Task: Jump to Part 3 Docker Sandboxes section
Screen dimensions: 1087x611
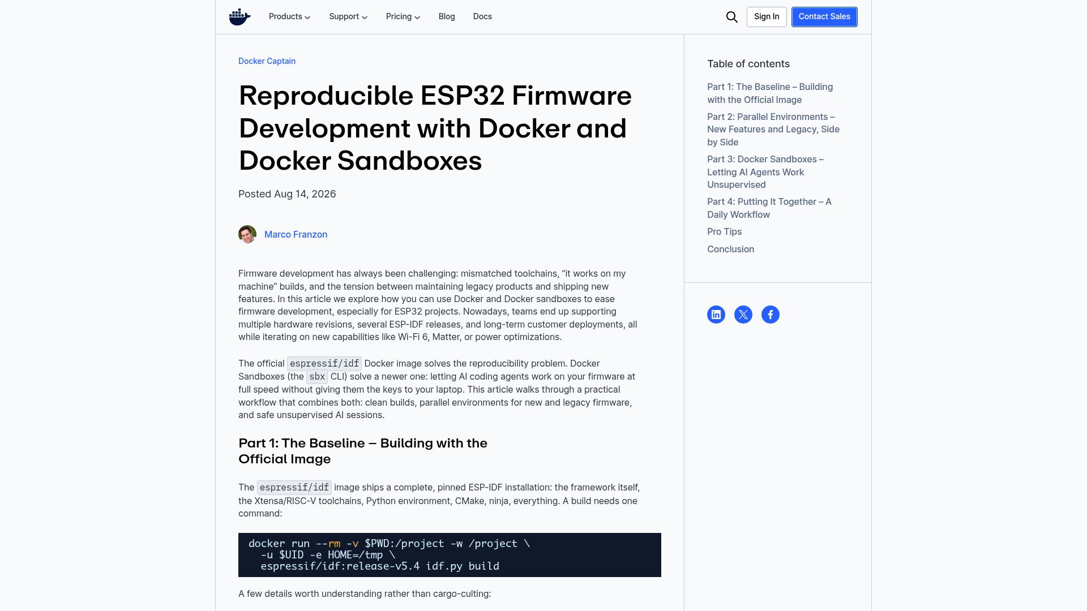Action: [x=765, y=172]
